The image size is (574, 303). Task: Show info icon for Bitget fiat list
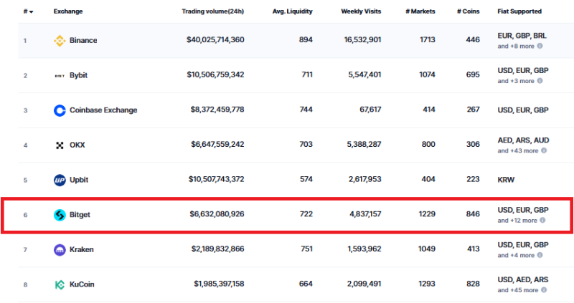pyautogui.click(x=542, y=221)
